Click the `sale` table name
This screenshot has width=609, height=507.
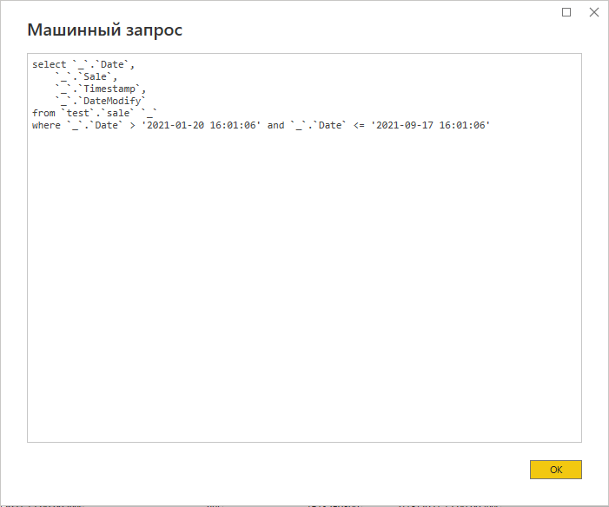pyautogui.click(x=115, y=113)
